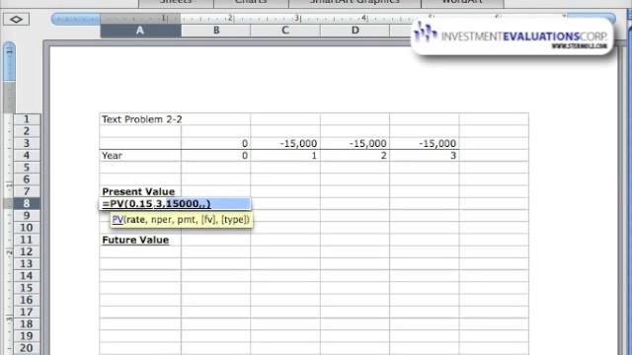The image size is (632, 355).
Task: Select row 16 header
Action: [x=27, y=300]
